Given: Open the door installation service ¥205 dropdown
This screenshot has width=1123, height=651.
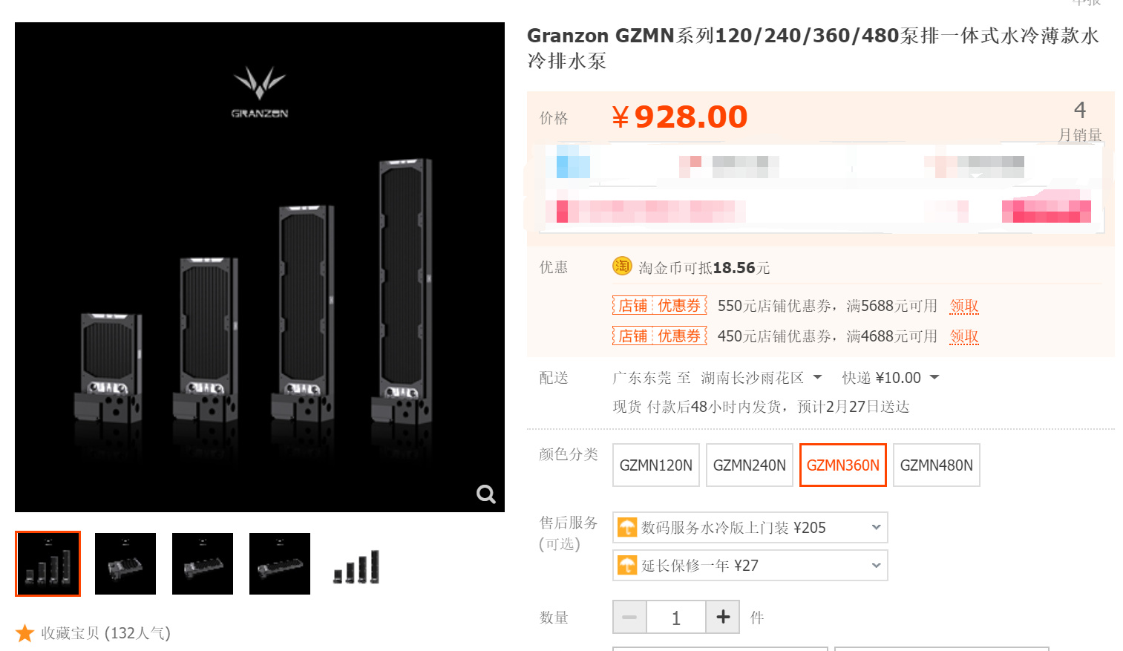Looking at the screenshot, I should click(750, 527).
